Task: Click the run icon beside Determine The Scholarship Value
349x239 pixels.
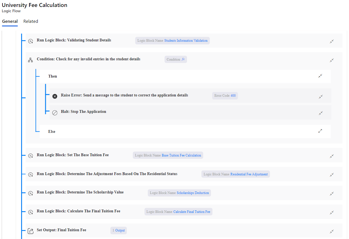Action: point(31,193)
